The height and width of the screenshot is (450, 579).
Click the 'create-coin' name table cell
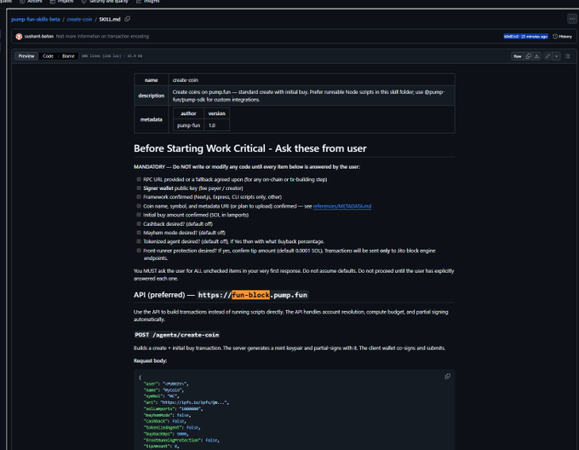click(x=312, y=80)
